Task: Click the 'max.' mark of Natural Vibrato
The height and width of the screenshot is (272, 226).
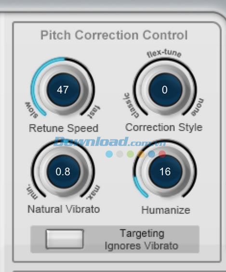Action: 93,192
